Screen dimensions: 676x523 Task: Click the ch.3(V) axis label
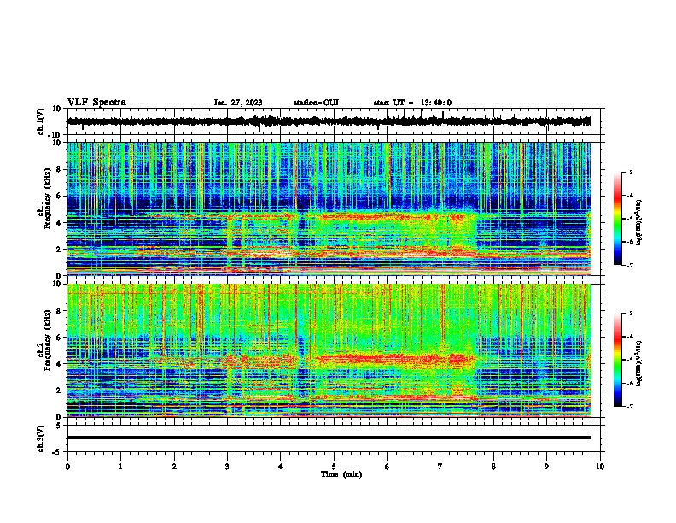[41, 438]
